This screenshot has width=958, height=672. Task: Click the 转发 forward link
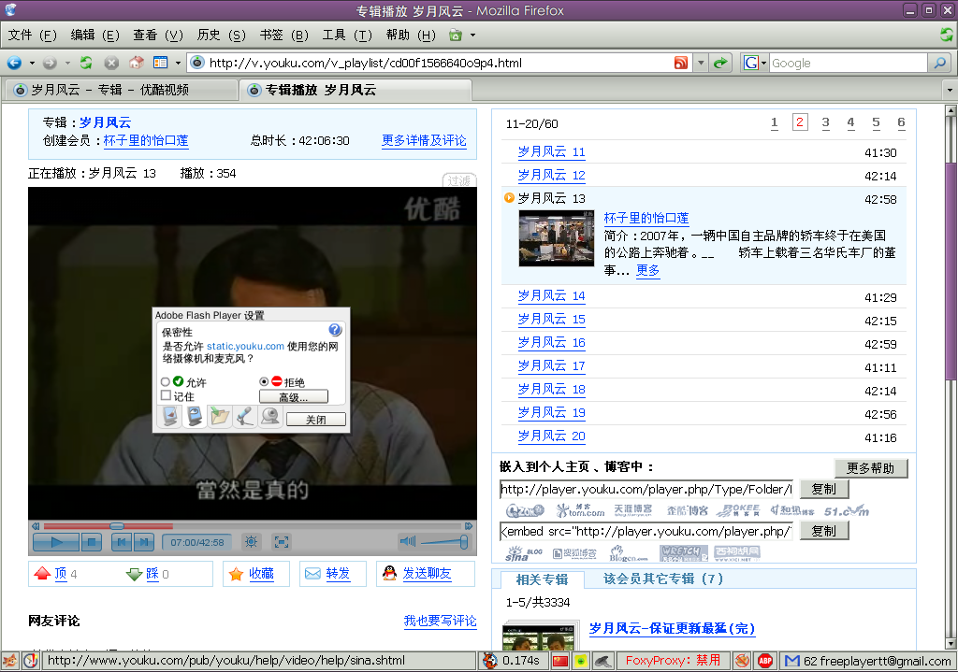pyautogui.click(x=338, y=574)
